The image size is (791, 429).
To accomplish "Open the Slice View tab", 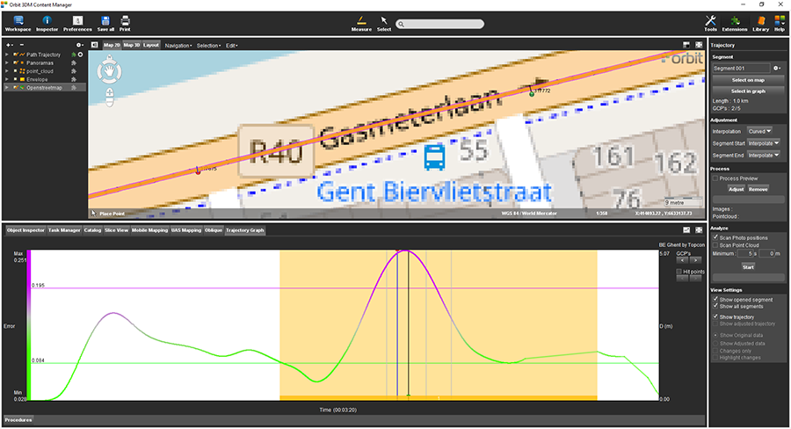I will [x=117, y=230].
